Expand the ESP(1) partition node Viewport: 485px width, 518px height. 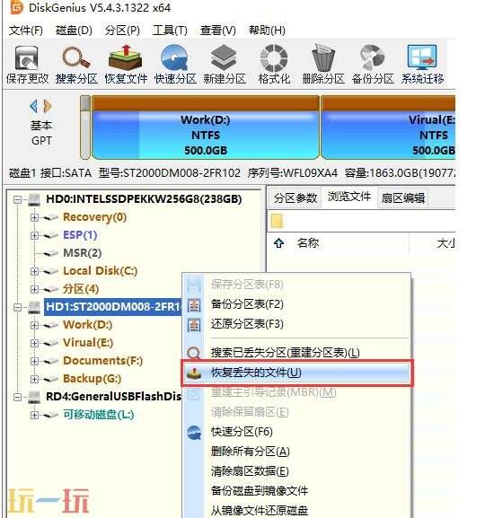[34, 235]
